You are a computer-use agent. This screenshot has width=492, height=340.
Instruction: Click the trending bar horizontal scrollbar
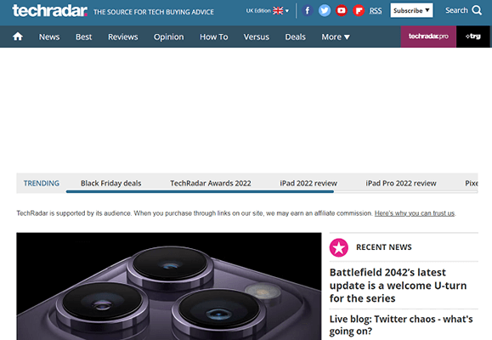pyautogui.click(x=200, y=191)
